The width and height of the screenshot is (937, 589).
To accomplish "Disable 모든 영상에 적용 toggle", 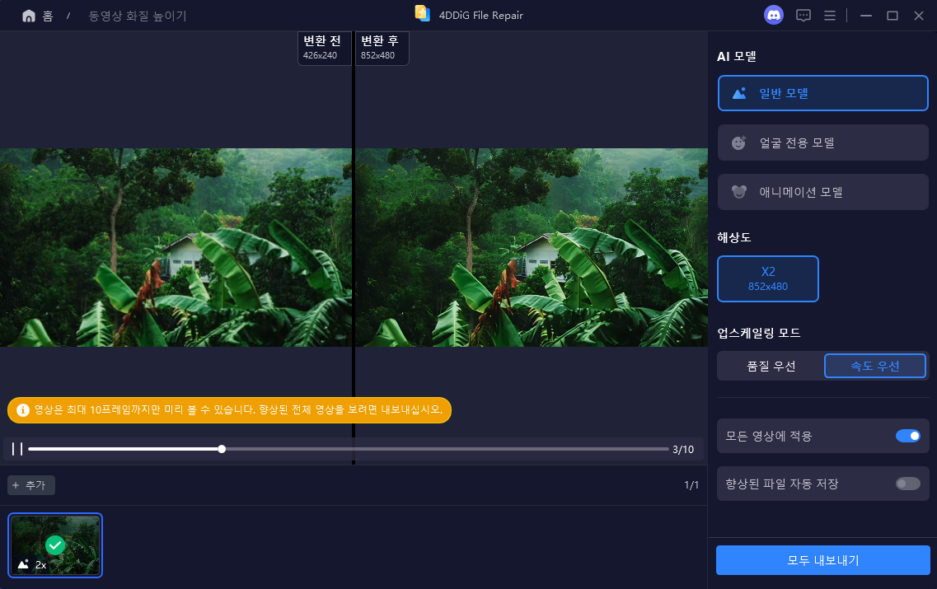I will [907, 436].
